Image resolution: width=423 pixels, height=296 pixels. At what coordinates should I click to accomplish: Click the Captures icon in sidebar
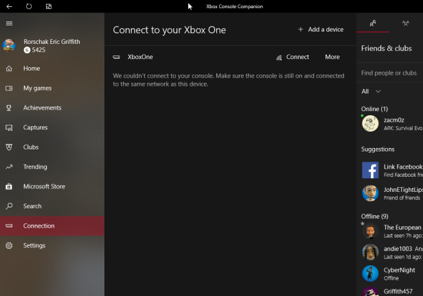[9, 127]
